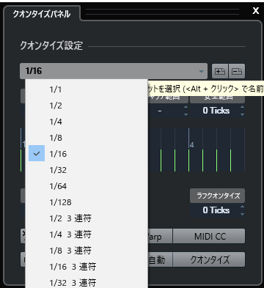Increase upper 0 Ticks with up arrow
264x288 pixels.
click(242, 107)
